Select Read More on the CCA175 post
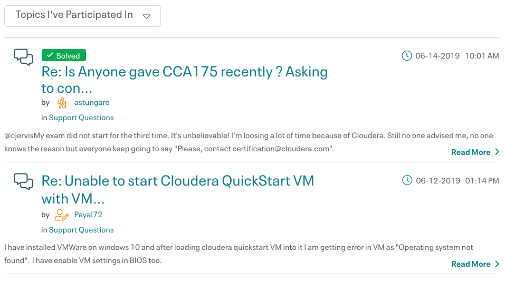The width and height of the screenshot is (505, 281). click(x=471, y=152)
